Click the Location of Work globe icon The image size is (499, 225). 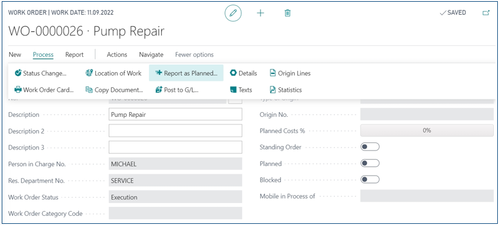(90, 73)
